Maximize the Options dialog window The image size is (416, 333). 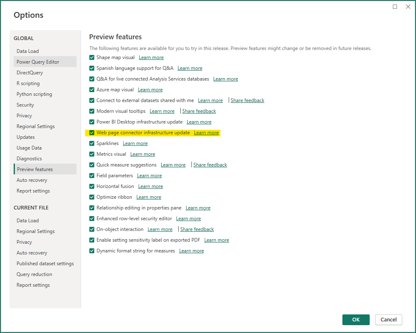point(395,7)
